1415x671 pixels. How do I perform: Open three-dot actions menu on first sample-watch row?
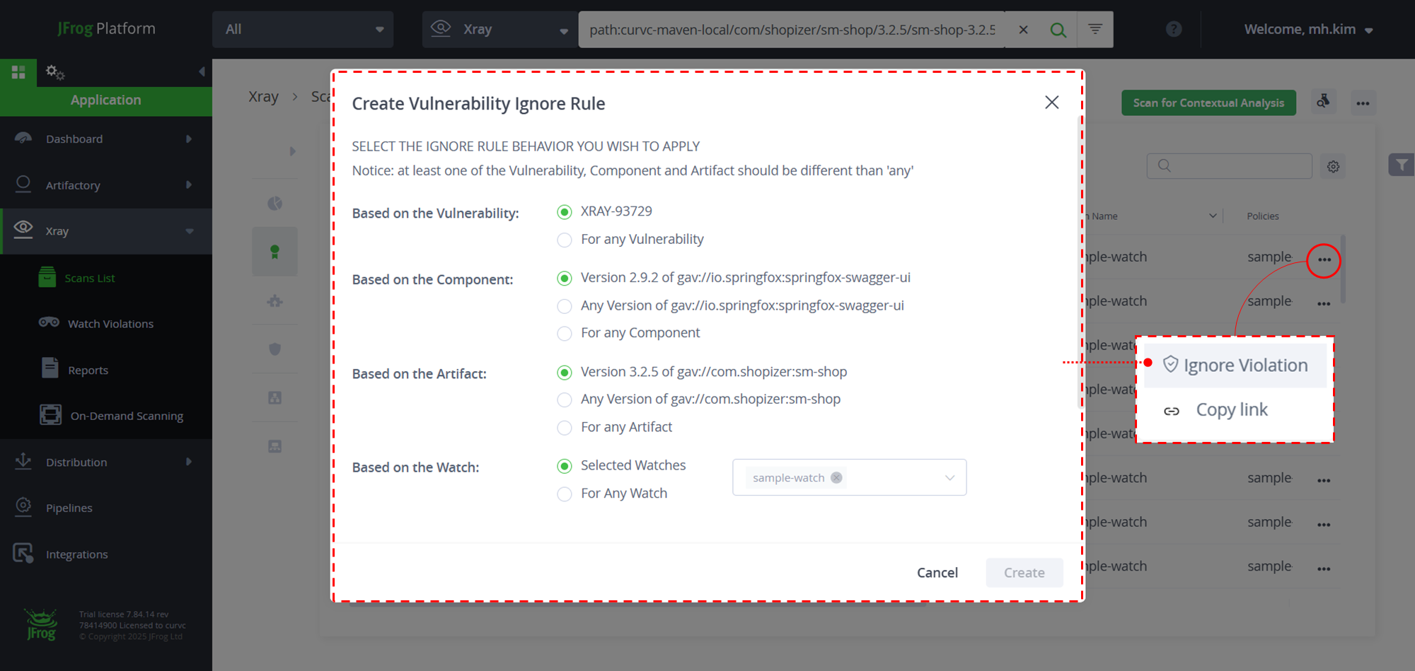click(x=1324, y=260)
